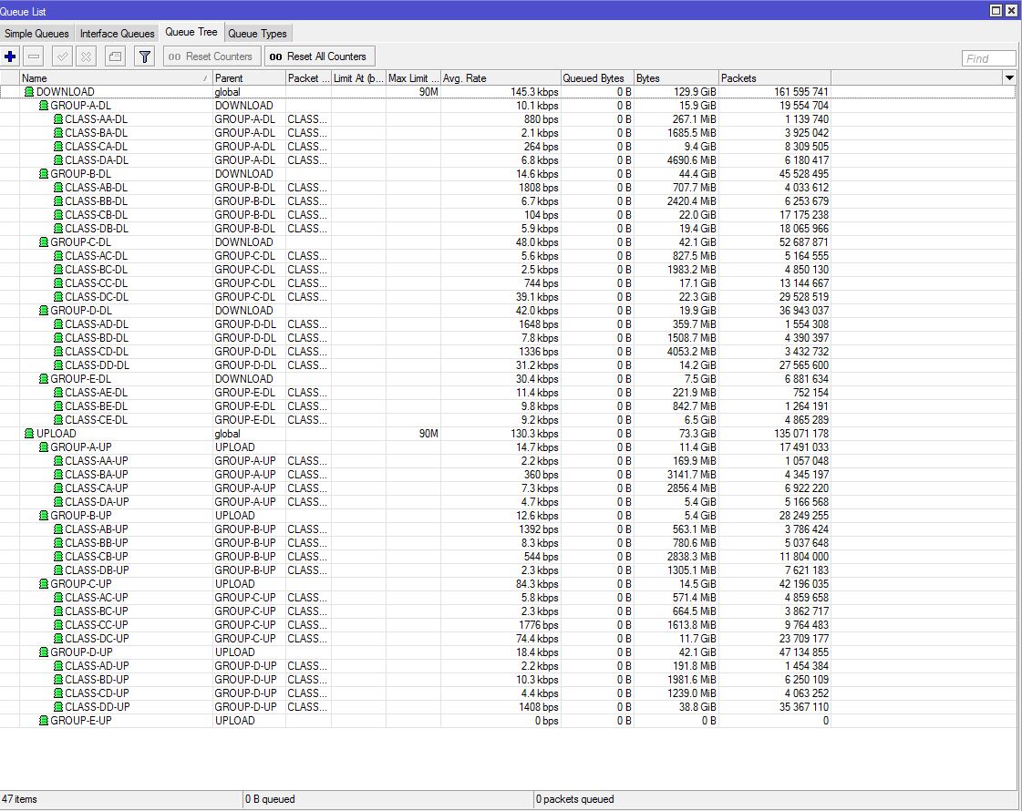Sort by the Avg. Rate column header
The width and height of the screenshot is (1022, 811).
(500, 78)
